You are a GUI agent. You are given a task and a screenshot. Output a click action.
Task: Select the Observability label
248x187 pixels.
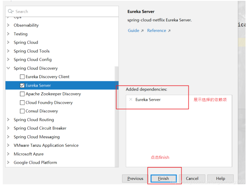pos(26,25)
